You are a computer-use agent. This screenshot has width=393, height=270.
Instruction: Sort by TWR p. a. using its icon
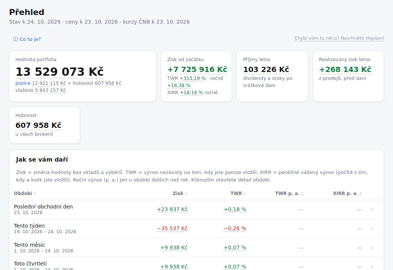(x=302, y=193)
